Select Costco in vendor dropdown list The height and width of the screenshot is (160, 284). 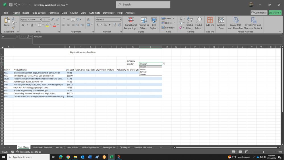pos(150,69)
